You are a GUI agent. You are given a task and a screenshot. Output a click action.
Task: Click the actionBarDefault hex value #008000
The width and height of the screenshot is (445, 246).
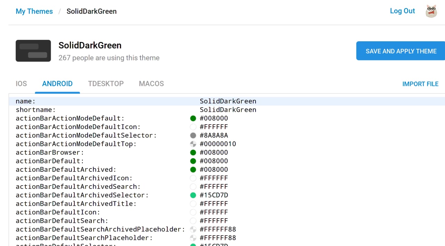[214, 161]
